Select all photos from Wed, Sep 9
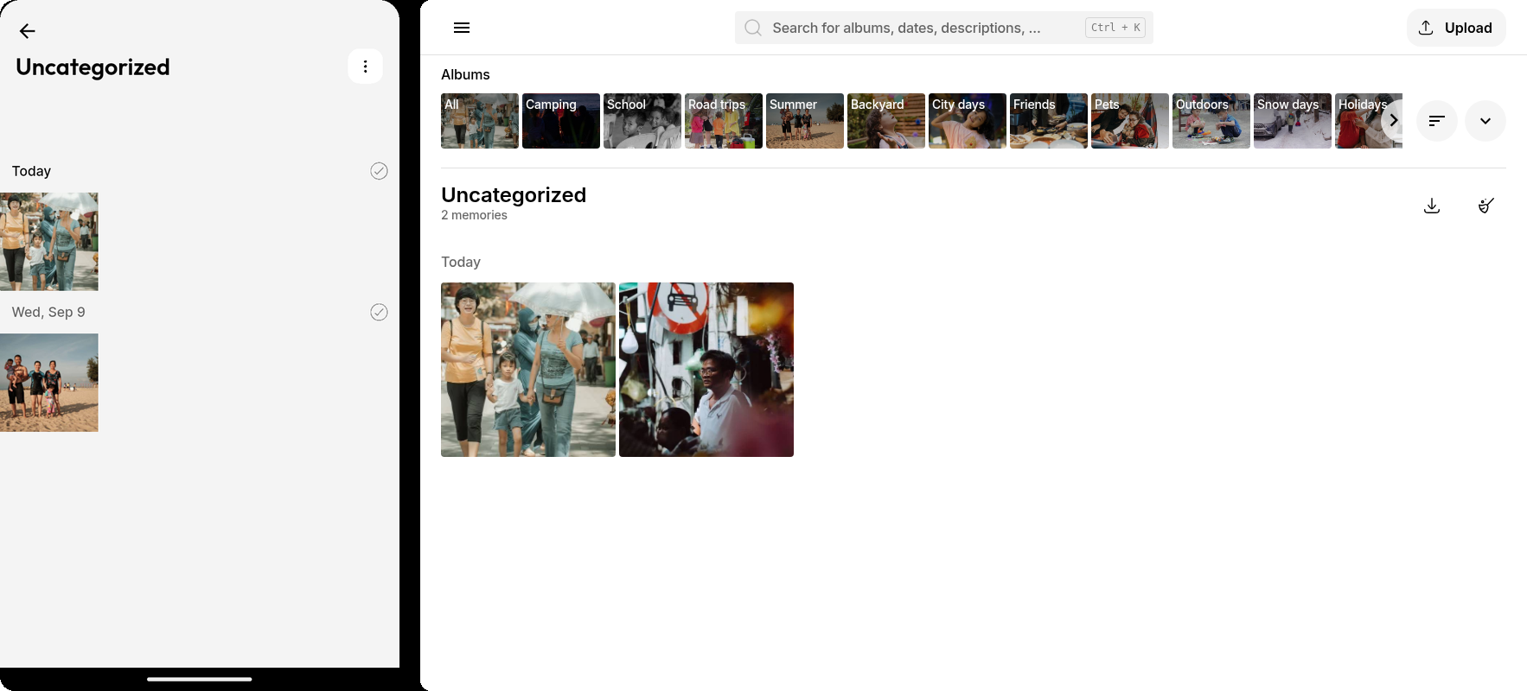This screenshot has width=1527, height=691. [x=379, y=312]
